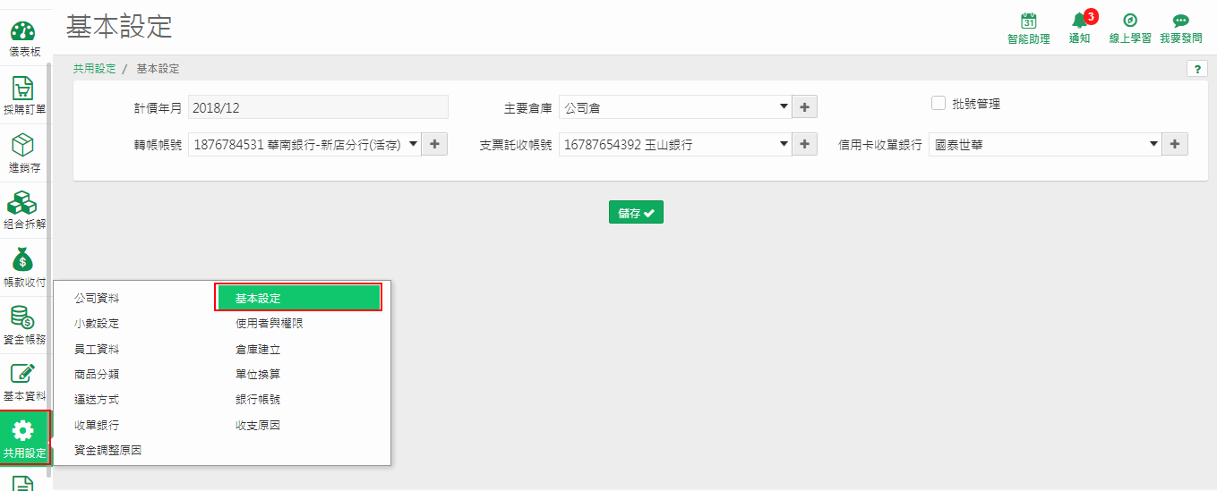Open 員工資料 menu entry
The height and width of the screenshot is (491, 1217).
click(97, 349)
